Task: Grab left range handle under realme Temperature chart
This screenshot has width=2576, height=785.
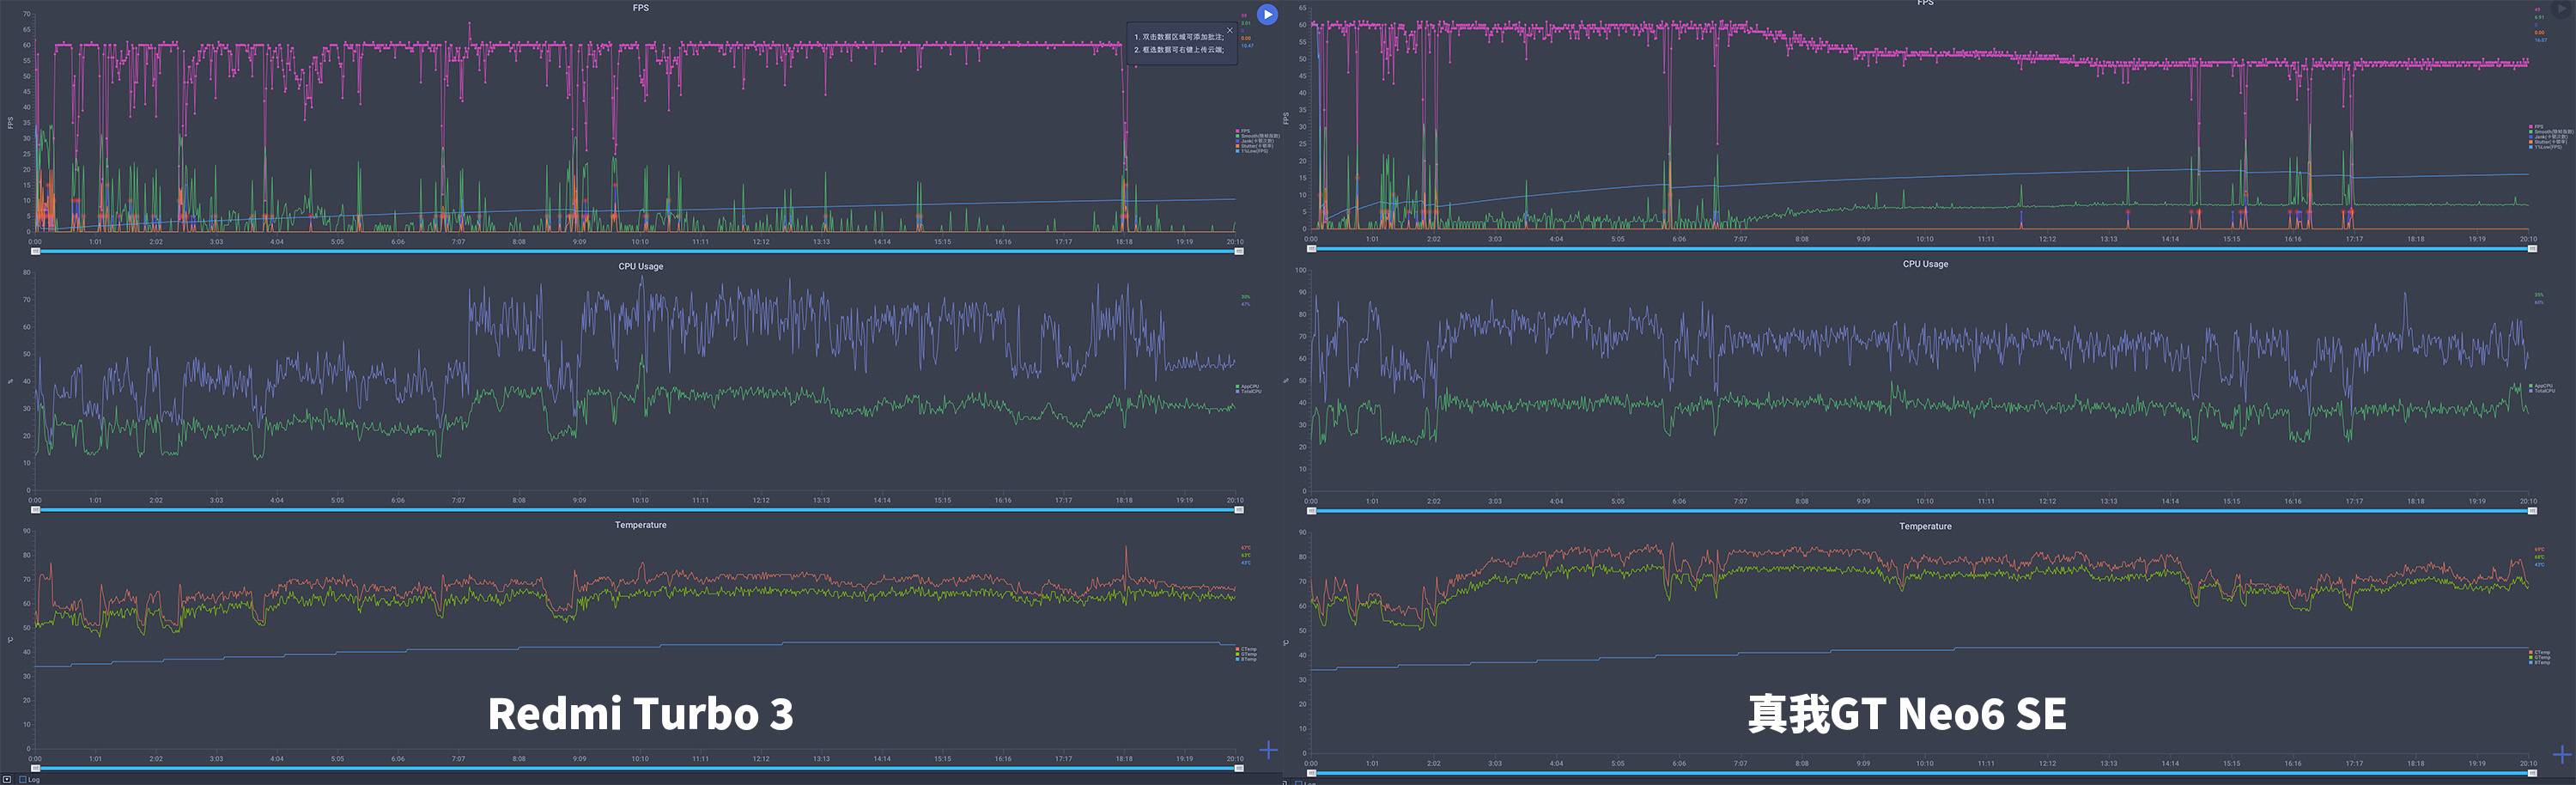Action: [1312, 773]
